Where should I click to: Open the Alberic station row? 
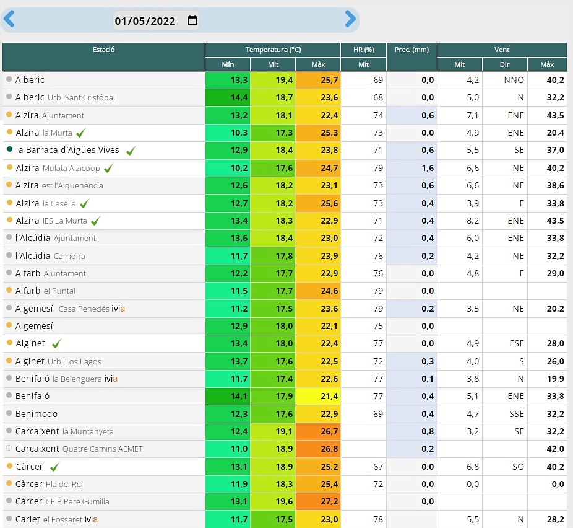[x=30, y=80]
